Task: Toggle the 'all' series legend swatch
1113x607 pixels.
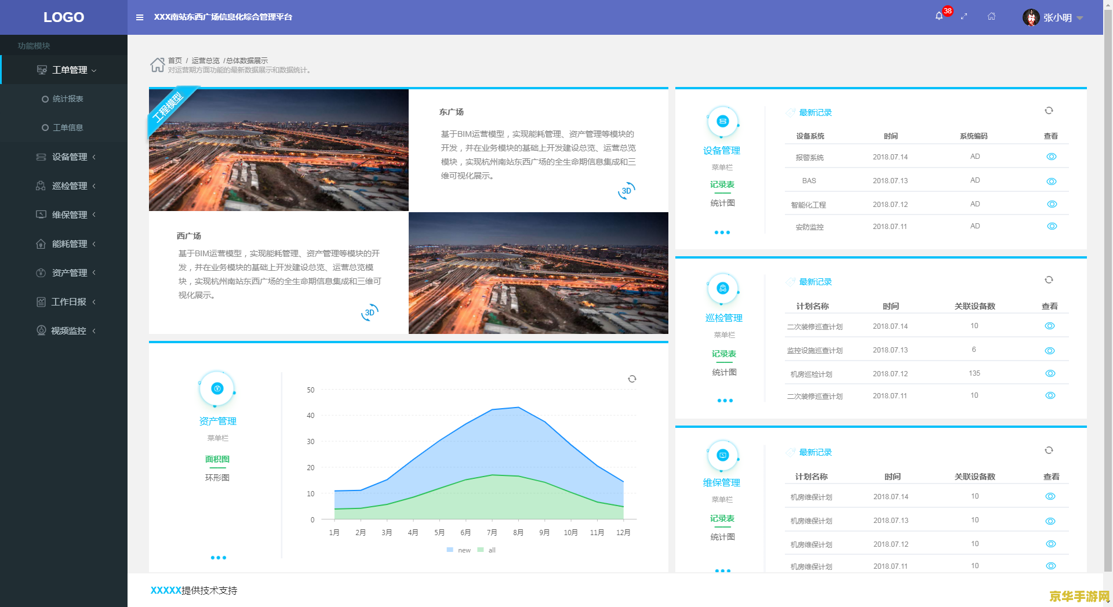Action: 481,550
